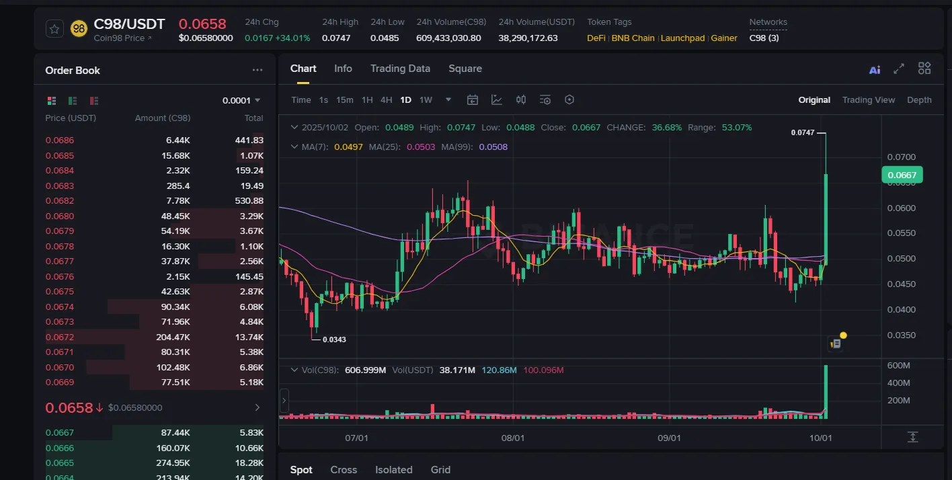Show only sell orders in order book
The height and width of the screenshot is (480, 952).
[94, 101]
